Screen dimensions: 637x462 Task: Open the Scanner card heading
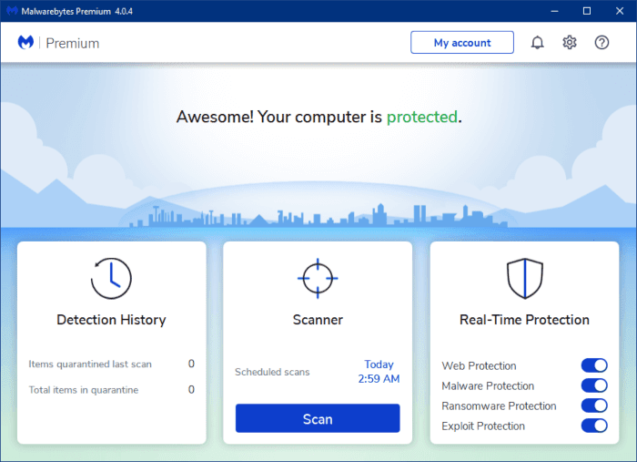(x=318, y=320)
